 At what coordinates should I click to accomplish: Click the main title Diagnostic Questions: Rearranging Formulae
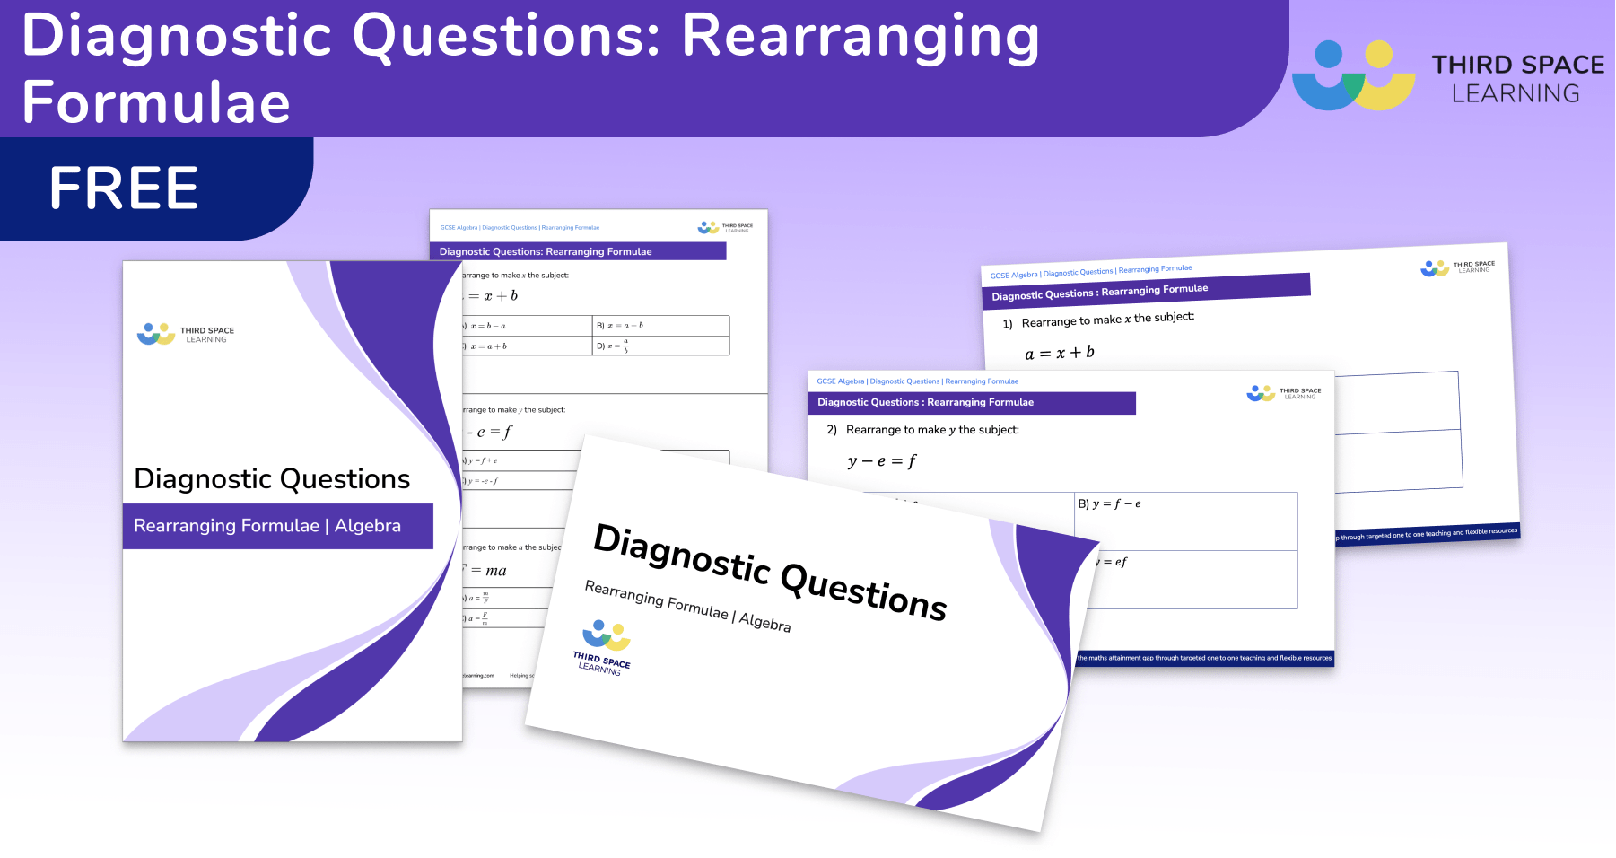click(529, 68)
